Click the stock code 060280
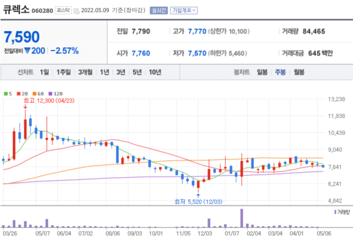353x239 pixels. tap(43, 11)
